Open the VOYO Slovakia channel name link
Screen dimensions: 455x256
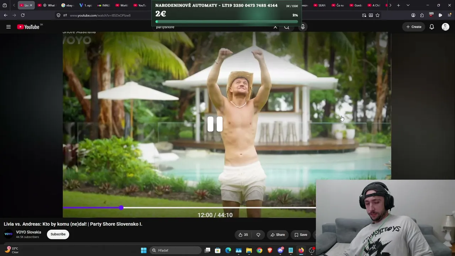coord(28,232)
